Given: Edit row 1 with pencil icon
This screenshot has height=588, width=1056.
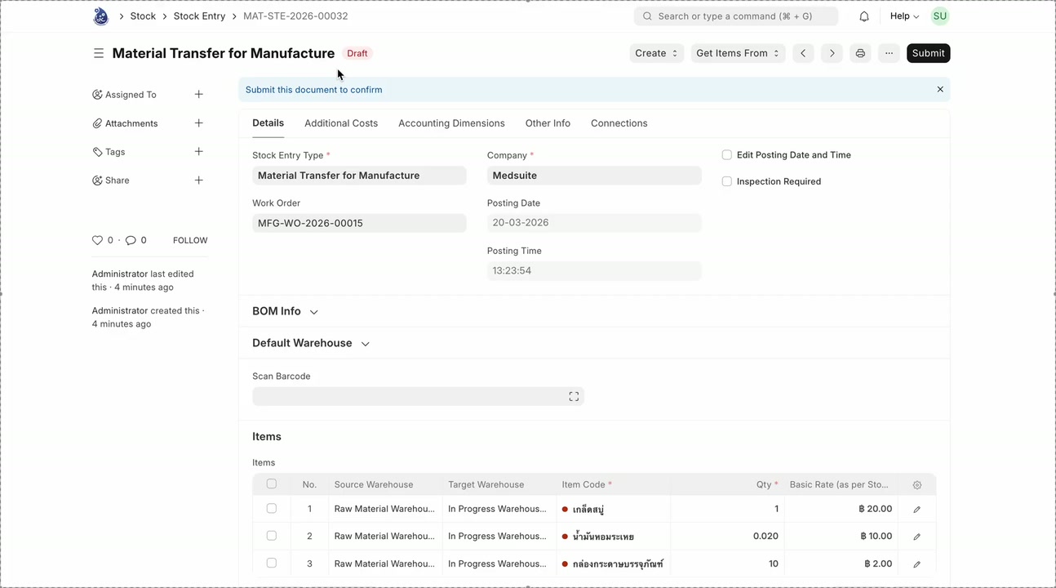Looking at the screenshot, I should pos(917,509).
